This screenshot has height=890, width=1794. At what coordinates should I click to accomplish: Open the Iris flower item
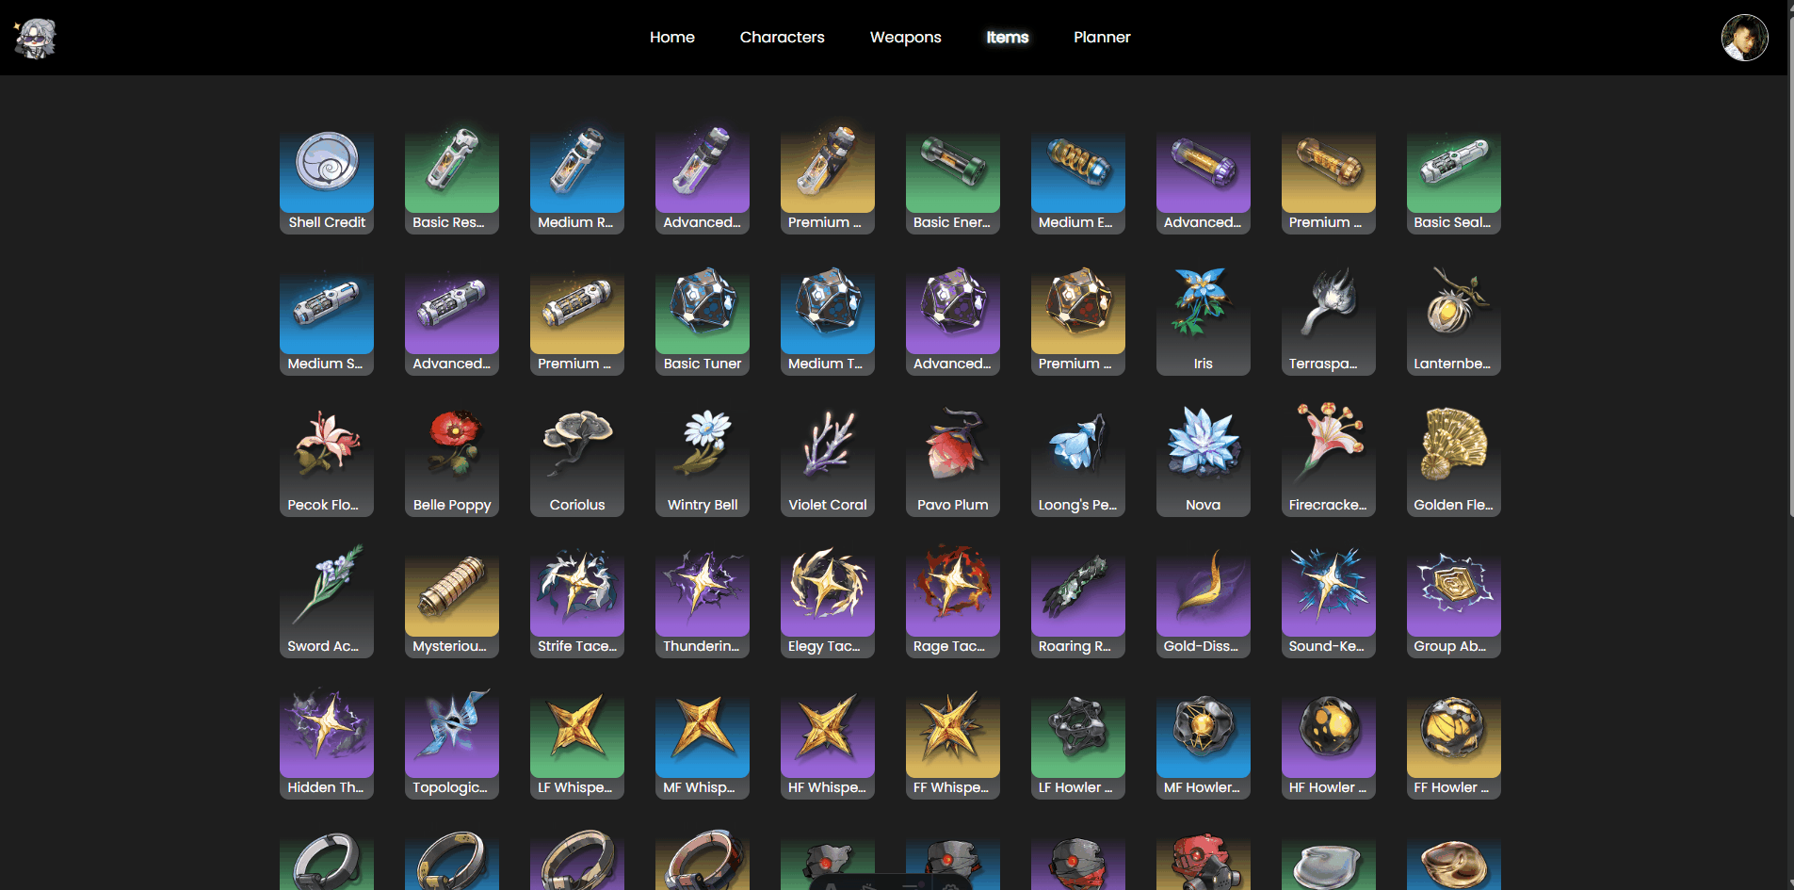(1203, 320)
